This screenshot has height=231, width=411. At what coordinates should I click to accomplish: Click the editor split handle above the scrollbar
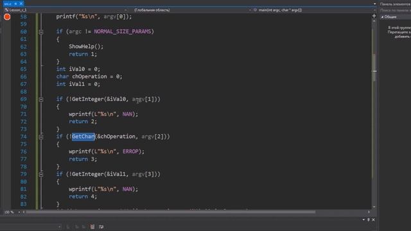(x=374, y=16)
